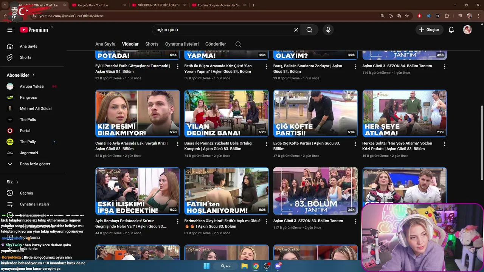Switch to Gerçeği Bul browser tab

point(99,5)
